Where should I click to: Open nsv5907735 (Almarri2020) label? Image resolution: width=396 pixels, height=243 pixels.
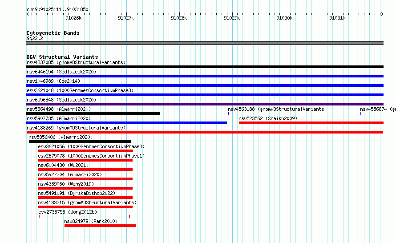(59, 118)
